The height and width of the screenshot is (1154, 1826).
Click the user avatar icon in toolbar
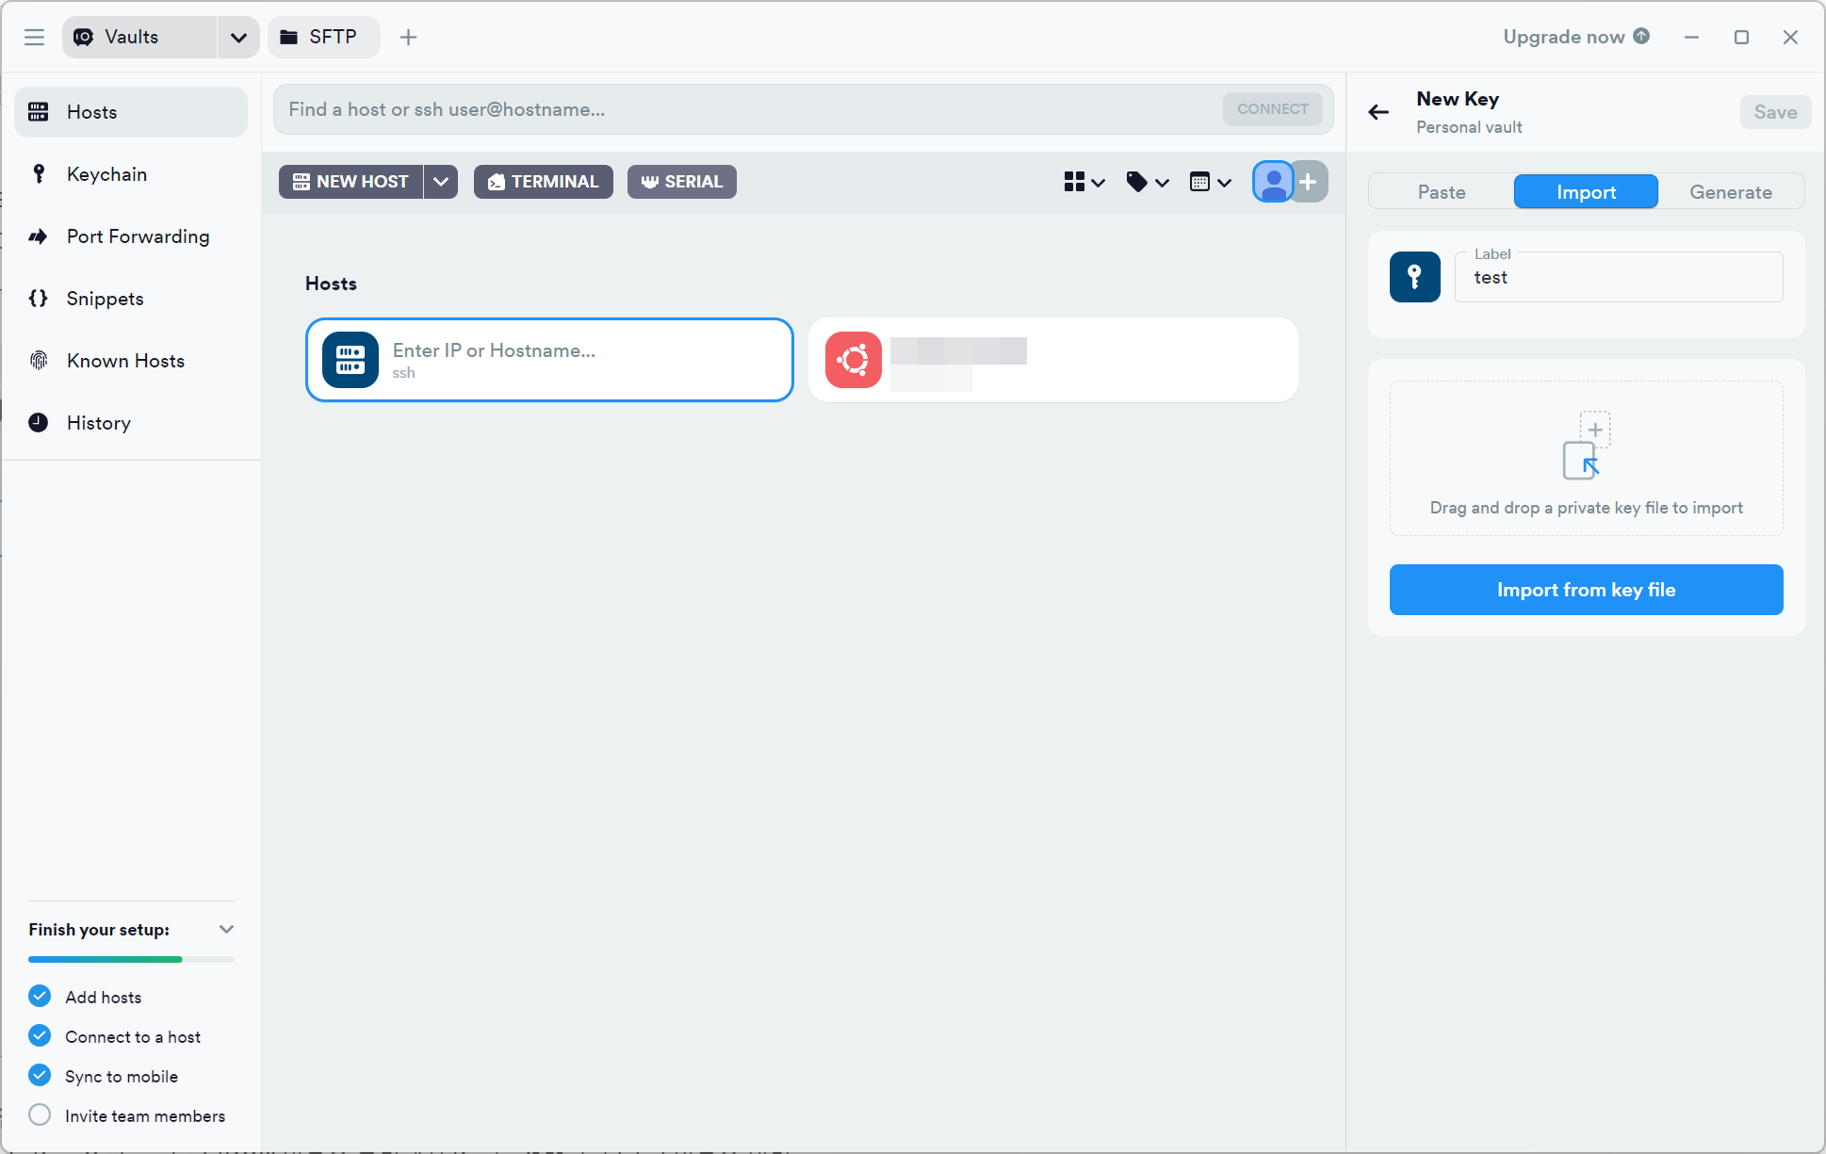point(1273,182)
